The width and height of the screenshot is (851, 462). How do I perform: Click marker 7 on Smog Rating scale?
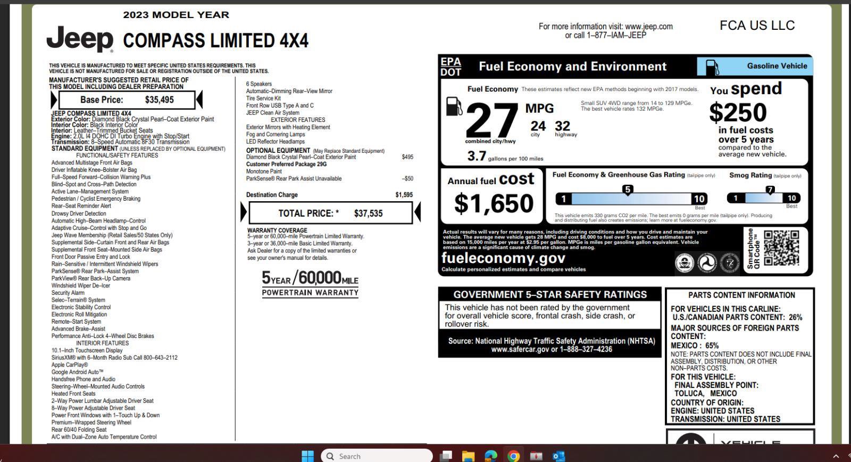coord(770,190)
